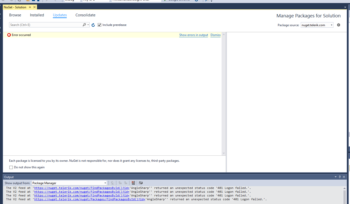Toggle word wrap in the Output window
This screenshot has height=204, width=350.
(x=141, y=183)
